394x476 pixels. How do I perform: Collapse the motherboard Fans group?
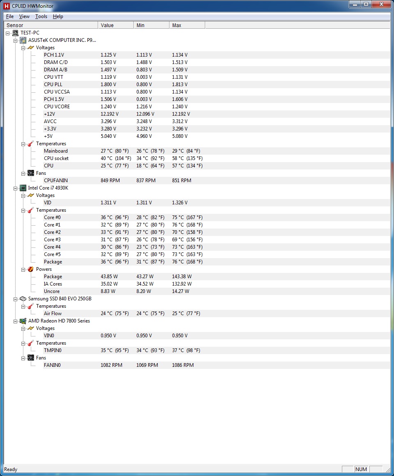(x=23, y=173)
